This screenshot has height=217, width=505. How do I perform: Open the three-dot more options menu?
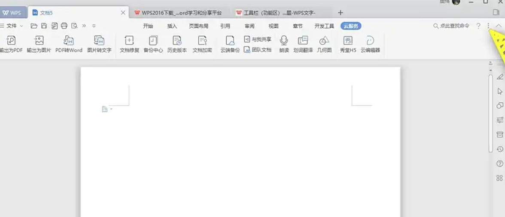coord(489,26)
